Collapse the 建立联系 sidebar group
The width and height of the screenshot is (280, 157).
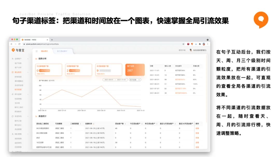[28, 72]
